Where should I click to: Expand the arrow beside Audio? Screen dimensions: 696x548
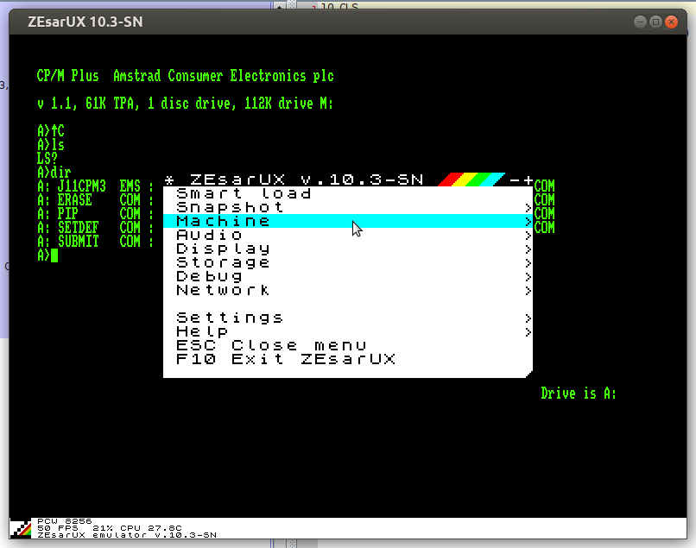(528, 236)
